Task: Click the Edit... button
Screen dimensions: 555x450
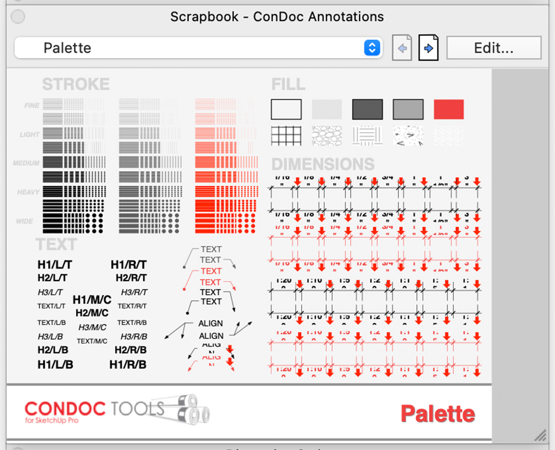Action: tap(494, 48)
